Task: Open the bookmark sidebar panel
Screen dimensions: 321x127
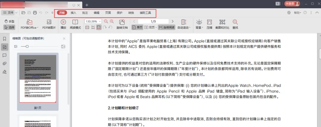Action: click(x=4, y=39)
